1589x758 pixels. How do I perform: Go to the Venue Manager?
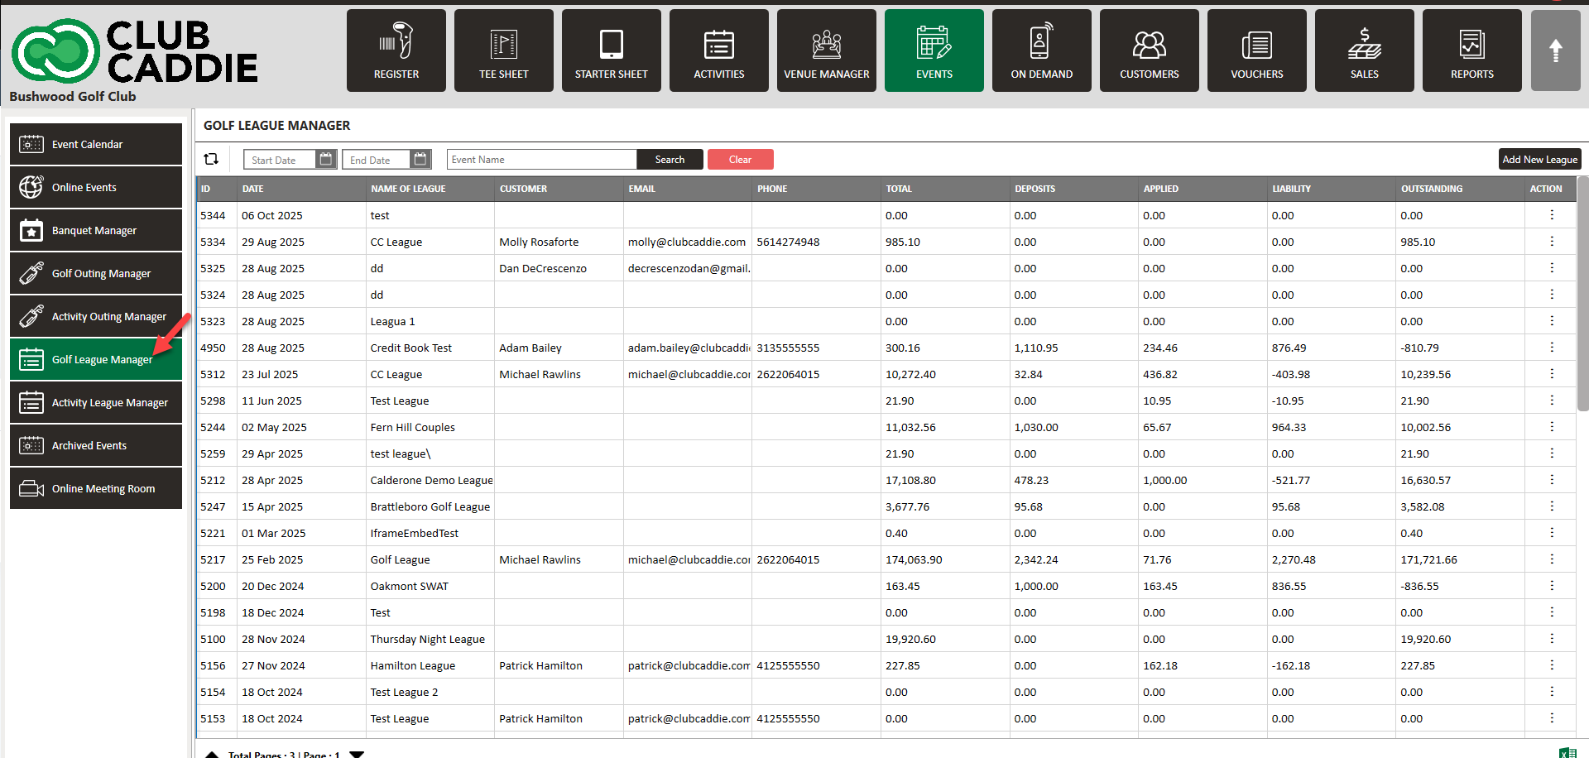click(x=826, y=50)
